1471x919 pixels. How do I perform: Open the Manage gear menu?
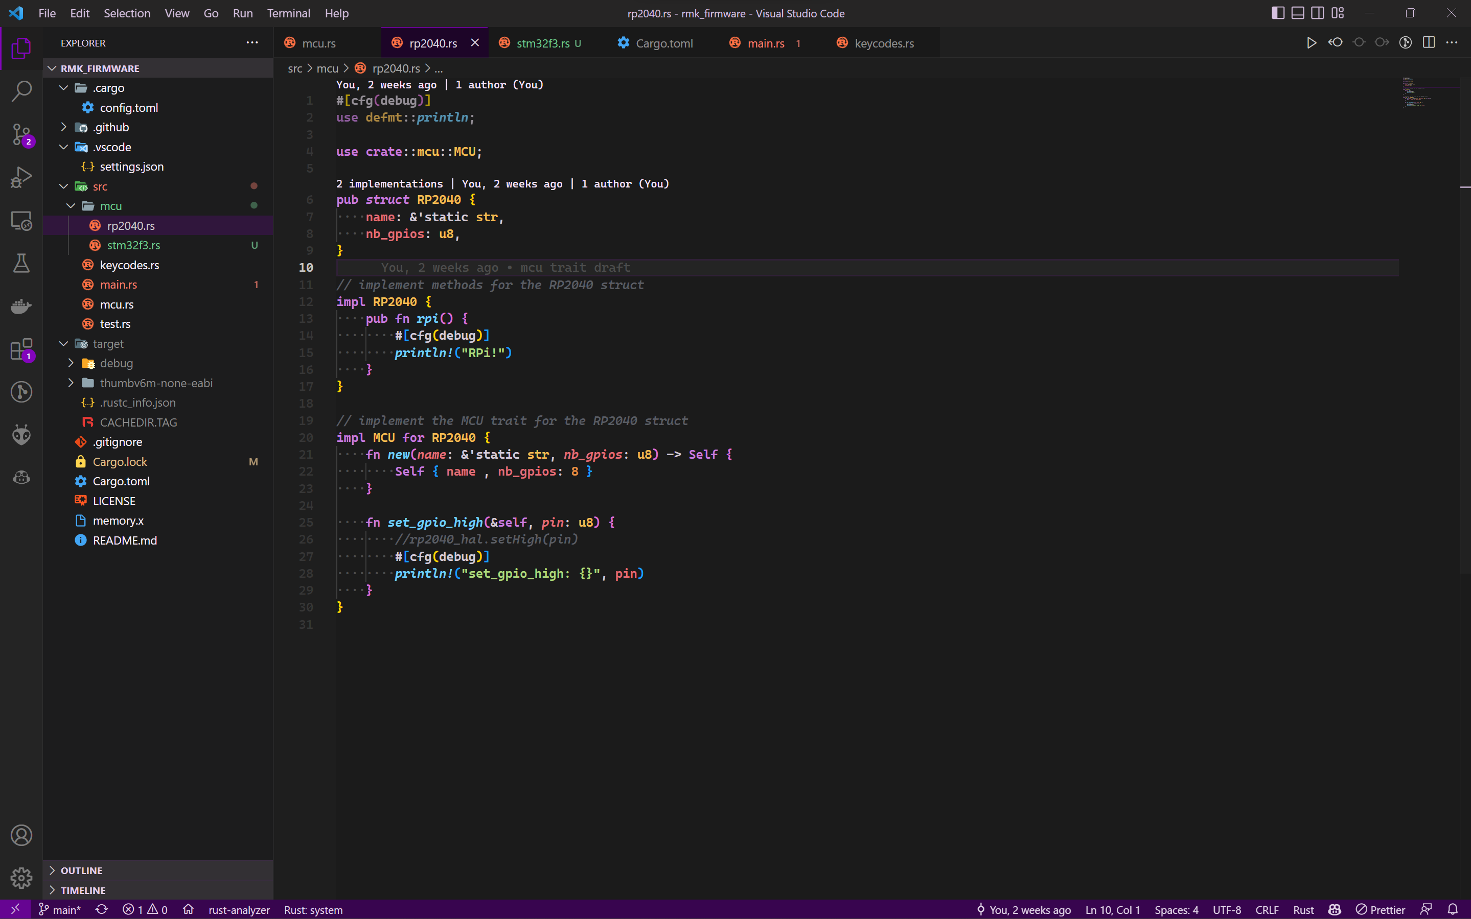[21, 878]
